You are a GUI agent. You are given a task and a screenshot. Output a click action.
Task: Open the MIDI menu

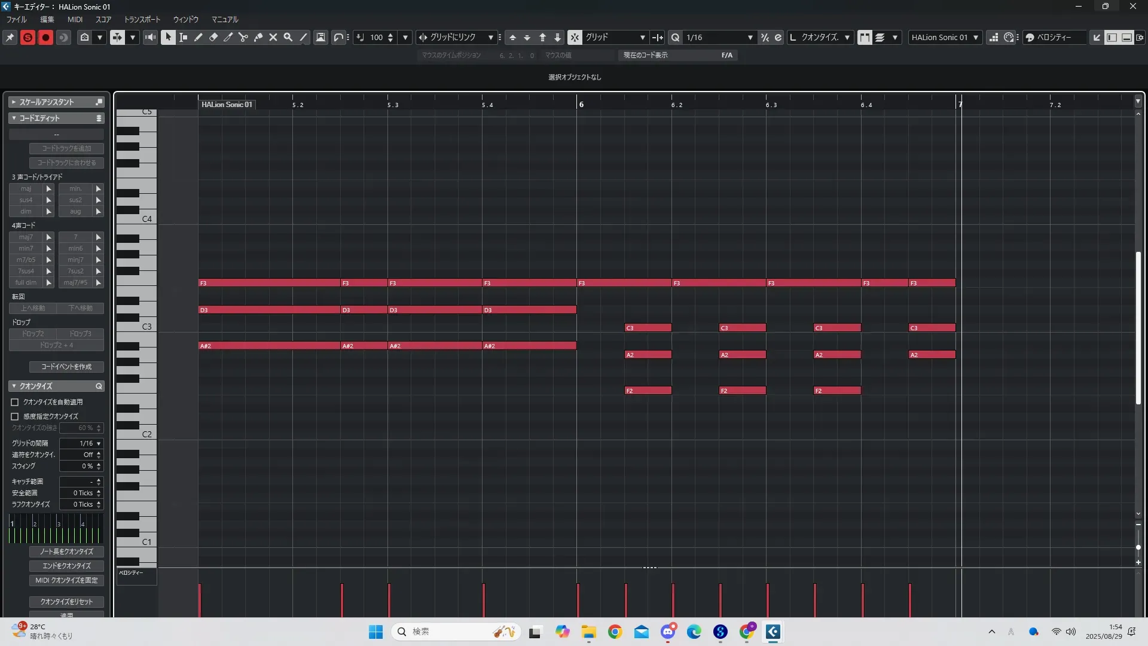click(x=75, y=19)
